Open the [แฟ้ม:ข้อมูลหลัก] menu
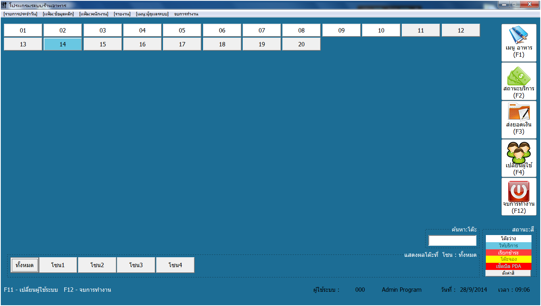Screen dimensions: 541x306 (58, 14)
